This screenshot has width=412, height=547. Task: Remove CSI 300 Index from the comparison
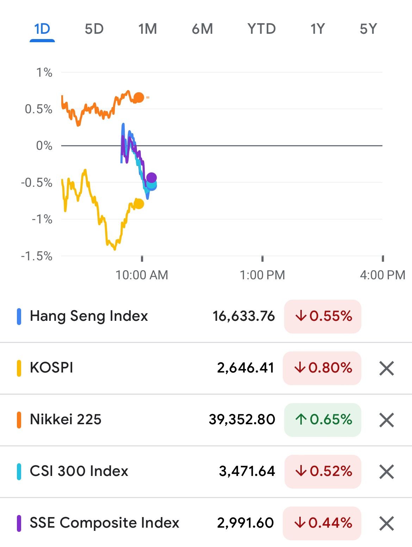[x=386, y=472]
